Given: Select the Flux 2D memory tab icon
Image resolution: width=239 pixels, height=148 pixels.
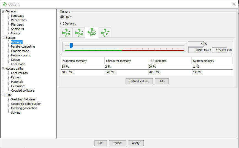Looking at the screenshot, I should [66, 33].
